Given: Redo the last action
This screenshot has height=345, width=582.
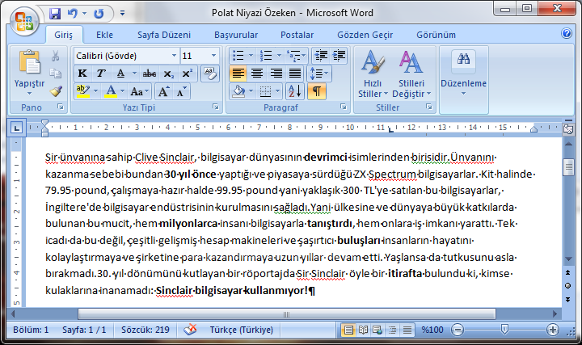Looking at the screenshot, I should coord(99,14).
